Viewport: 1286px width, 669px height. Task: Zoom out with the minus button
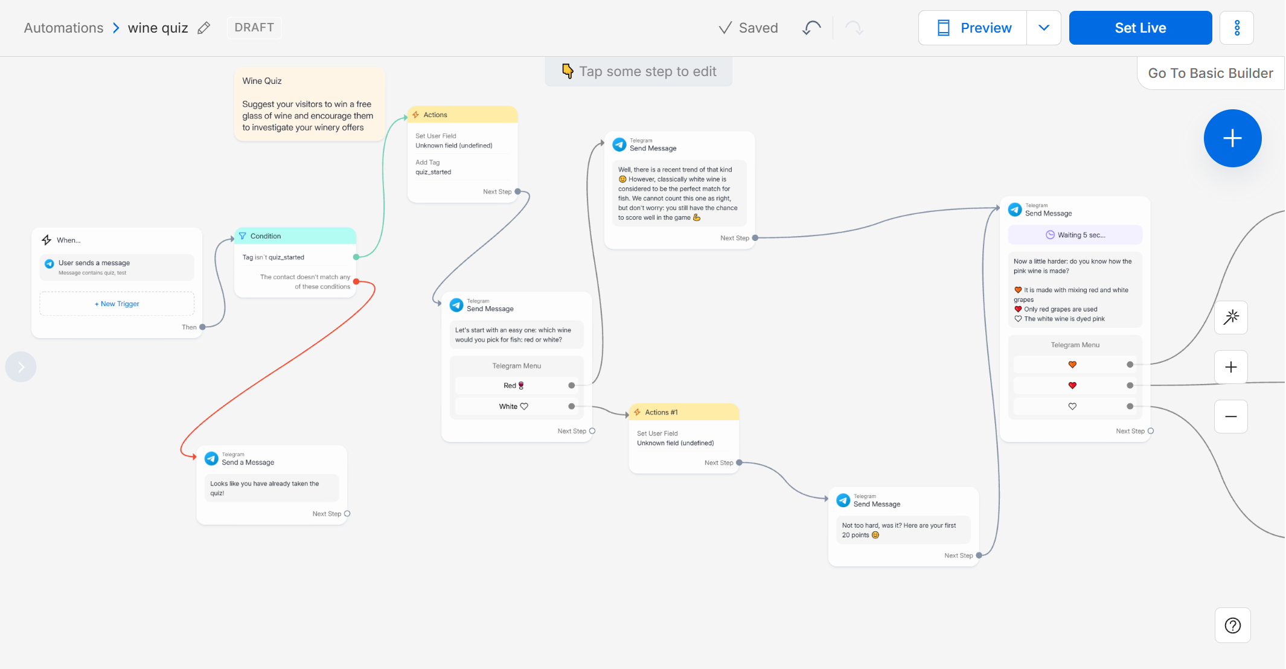[x=1231, y=417]
